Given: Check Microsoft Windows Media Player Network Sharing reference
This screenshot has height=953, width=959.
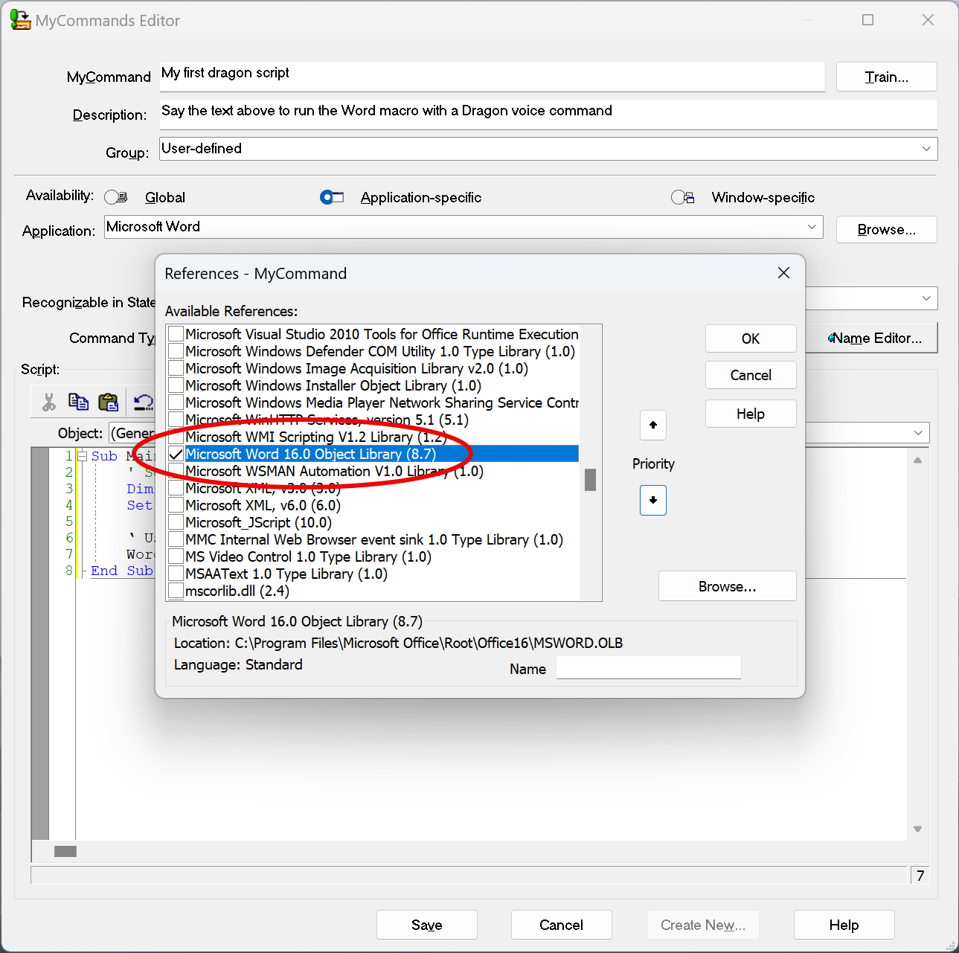Looking at the screenshot, I should (x=176, y=402).
